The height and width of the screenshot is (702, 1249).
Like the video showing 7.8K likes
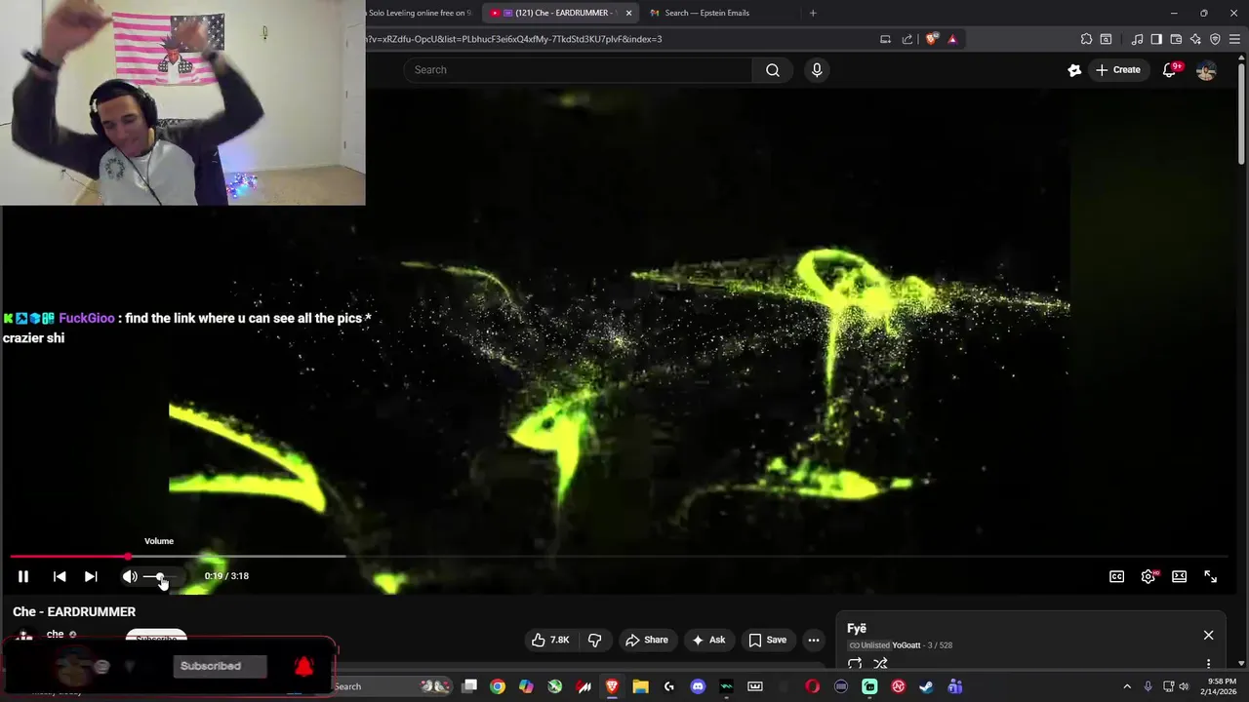click(550, 640)
